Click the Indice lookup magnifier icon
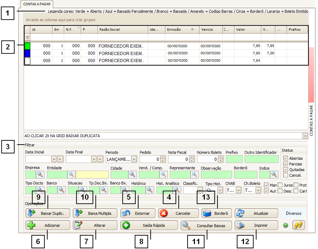Image resolution: width=318 pixels, height=249 pixels. [274, 174]
